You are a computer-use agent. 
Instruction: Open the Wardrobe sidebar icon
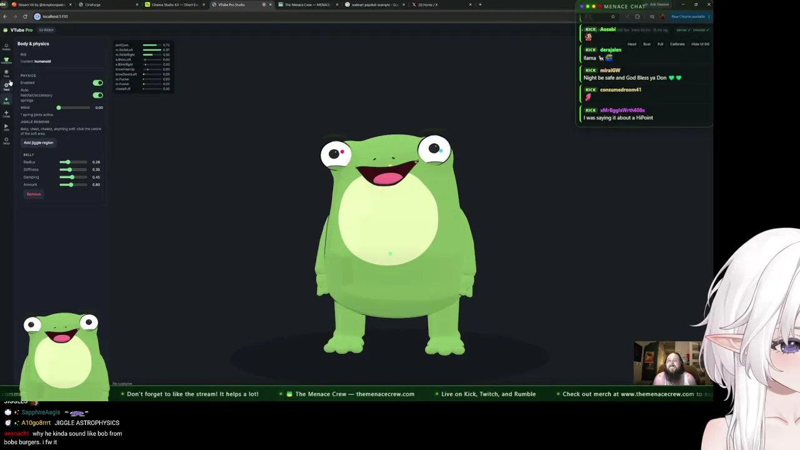(x=6, y=60)
